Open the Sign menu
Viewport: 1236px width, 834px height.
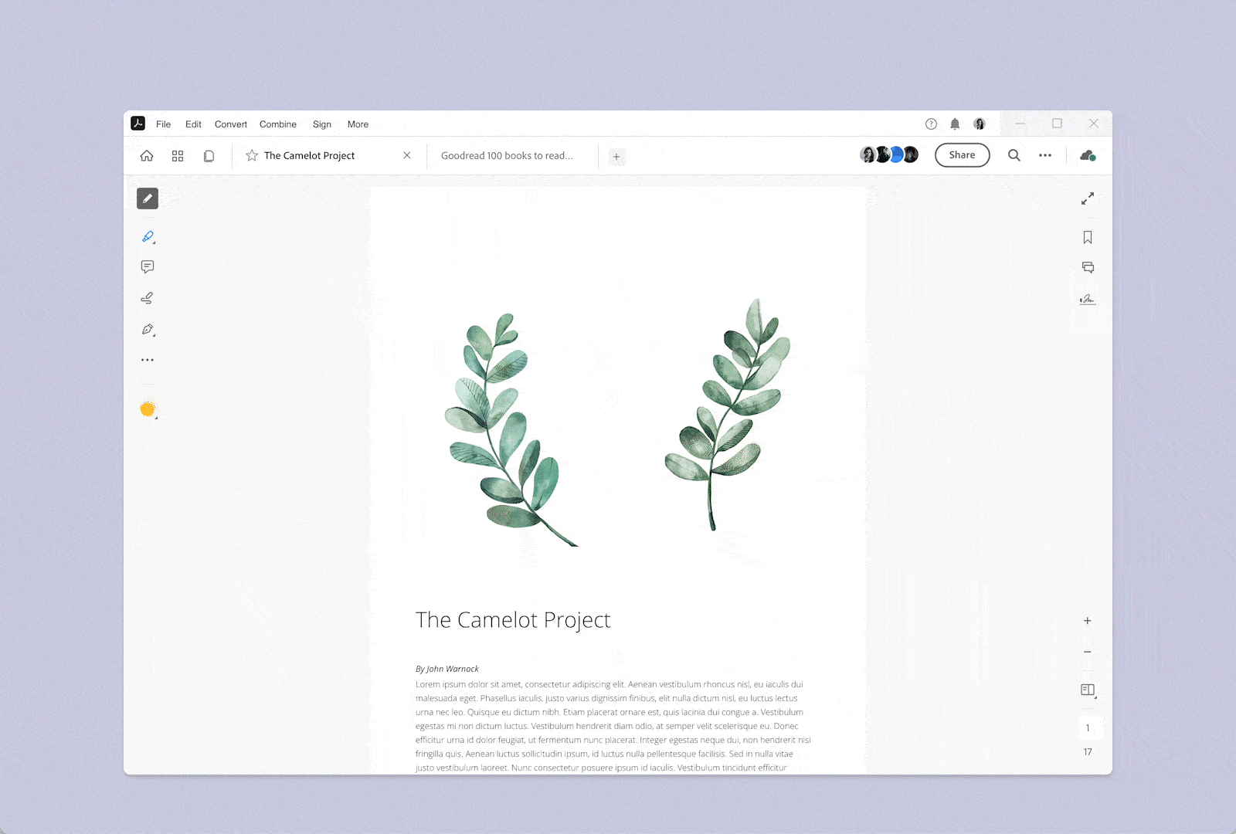coord(322,124)
